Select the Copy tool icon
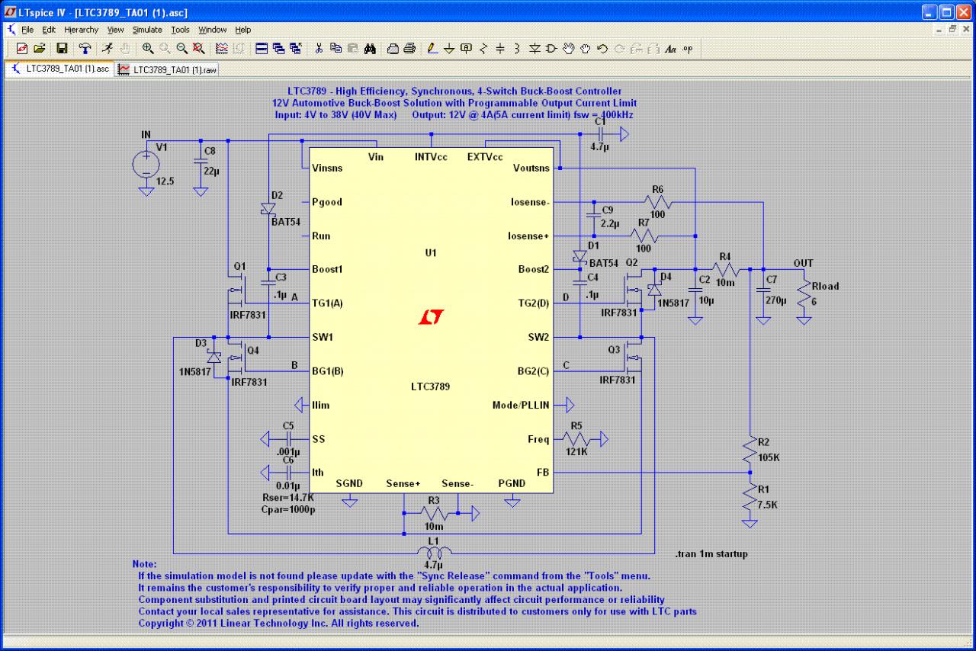 [335, 49]
